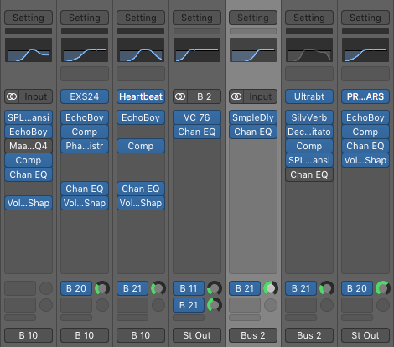Click the stereo format icon beside B 2 input
This screenshot has height=347, width=394.
(x=180, y=96)
